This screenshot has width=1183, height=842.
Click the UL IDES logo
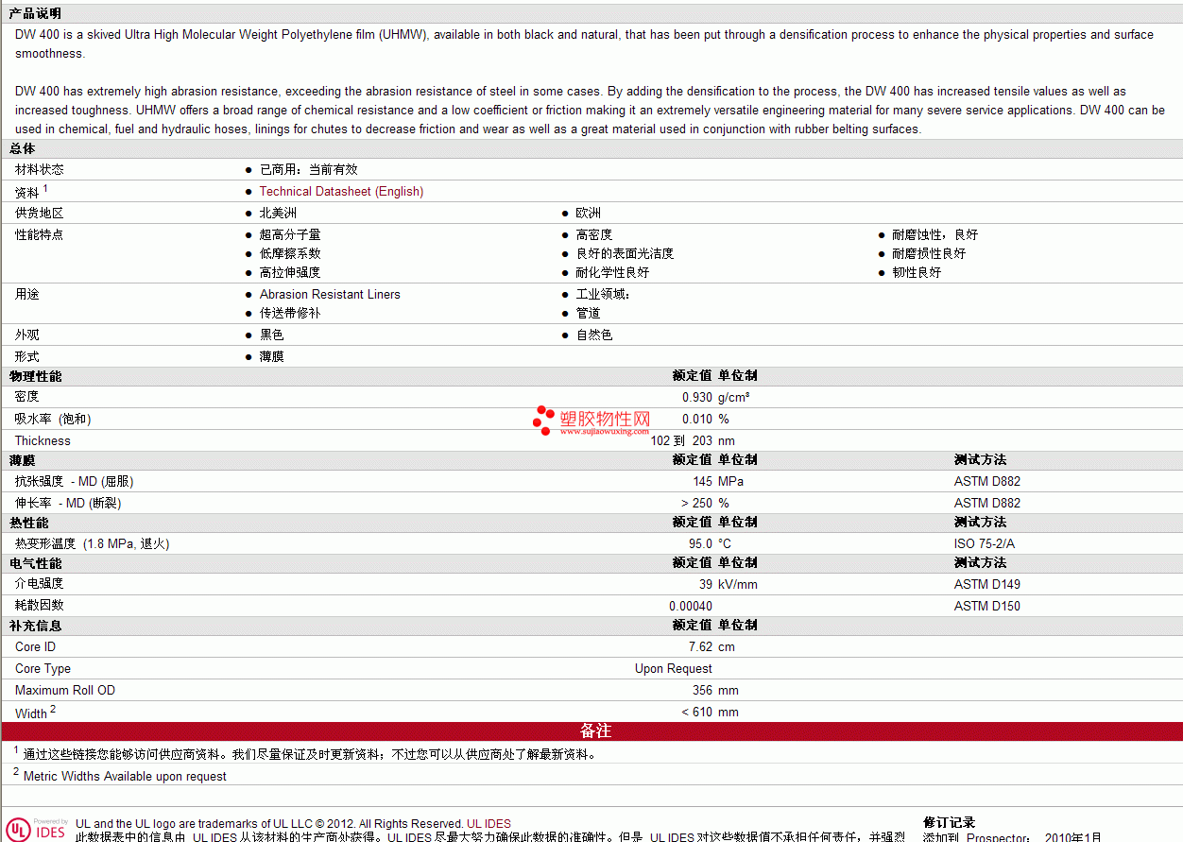(35, 829)
